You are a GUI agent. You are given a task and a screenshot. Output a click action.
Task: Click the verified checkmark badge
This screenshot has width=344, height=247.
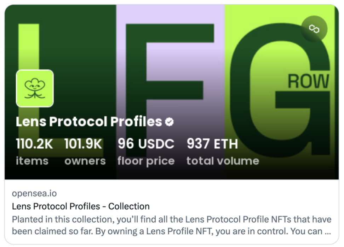tap(170, 122)
